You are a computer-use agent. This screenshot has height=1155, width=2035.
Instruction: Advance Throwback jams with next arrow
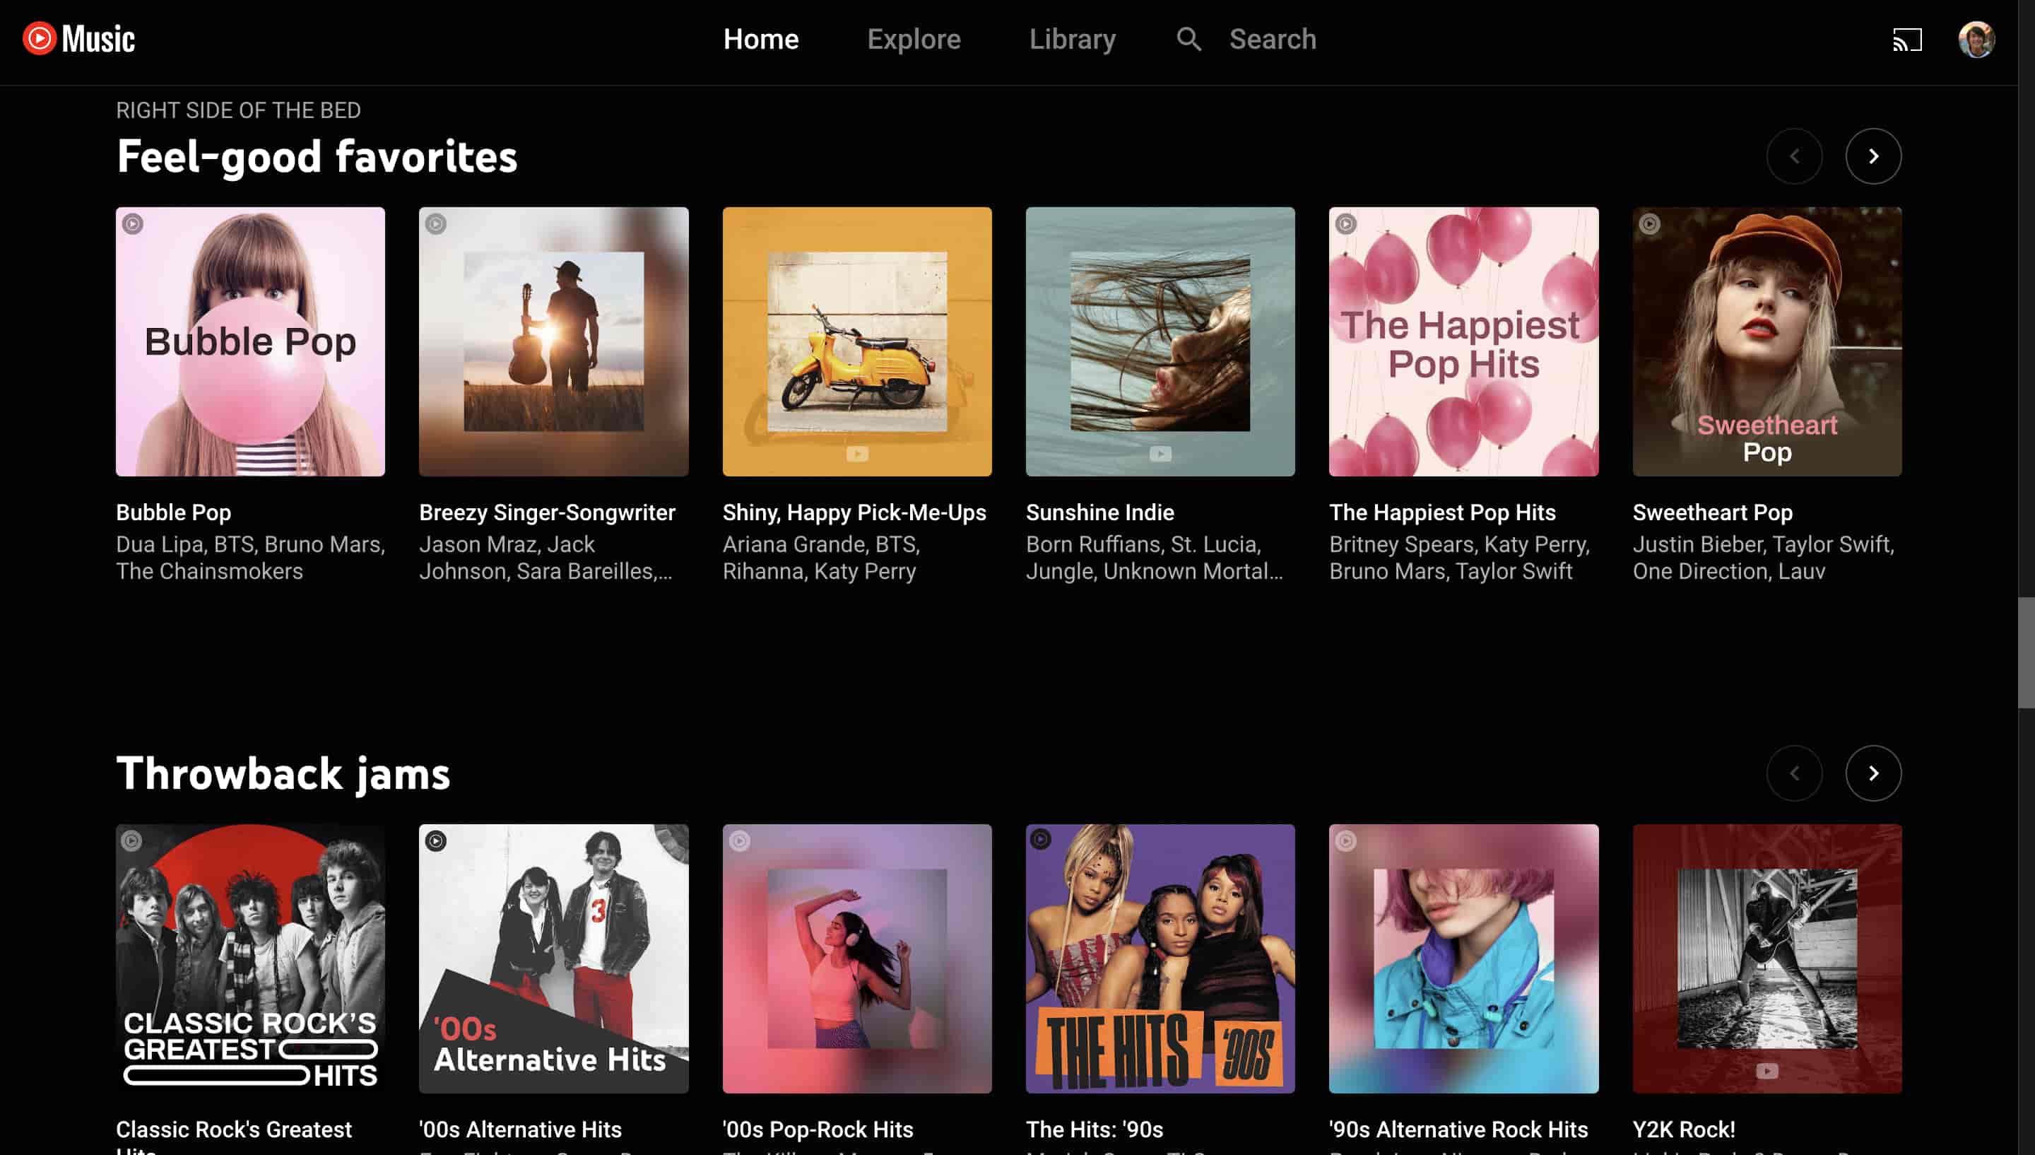(x=1872, y=773)
